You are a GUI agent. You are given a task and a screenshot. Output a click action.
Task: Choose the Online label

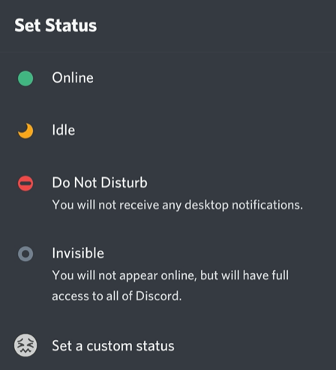pyautogui.click(x=73, y=78)
